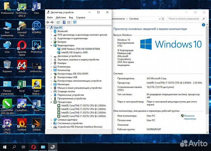
Task: Open the Файл menu
Action: (50, 17)
